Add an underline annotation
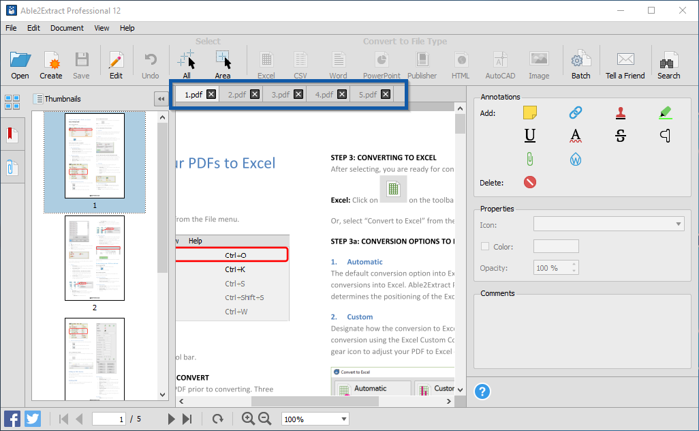Image resolution: width=699 pixels, height=431 pixels. [529, 135]
